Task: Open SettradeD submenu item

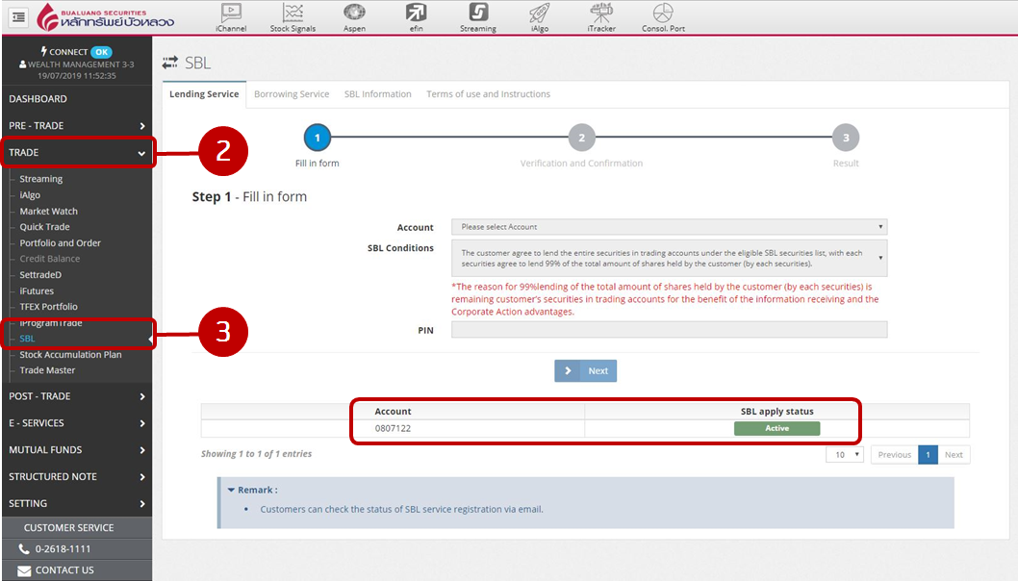Action: 40,274
